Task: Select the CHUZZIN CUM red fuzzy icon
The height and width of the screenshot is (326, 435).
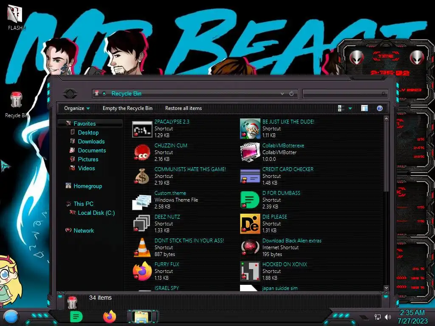Action: pyautogui.click(x=142, y=153)
